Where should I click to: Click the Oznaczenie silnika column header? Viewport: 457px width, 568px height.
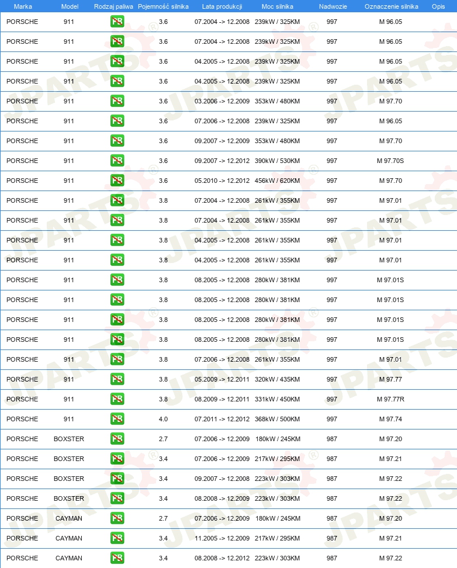point(392,6)
